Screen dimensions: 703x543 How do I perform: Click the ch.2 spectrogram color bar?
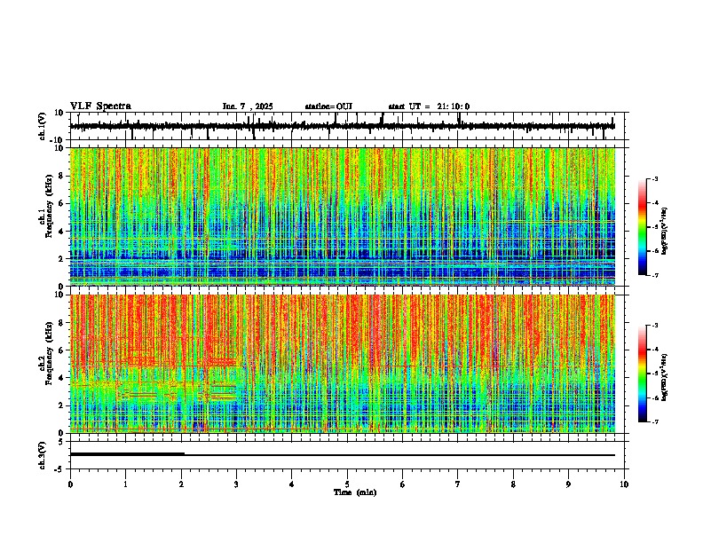(642, 374)
